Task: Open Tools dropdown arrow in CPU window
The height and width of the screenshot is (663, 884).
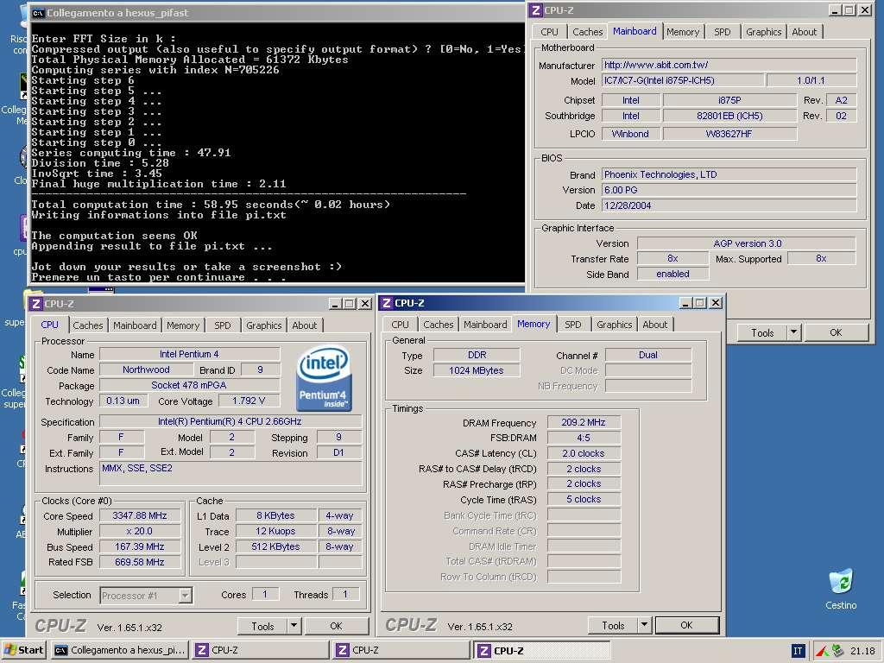Action: [294, 626]
